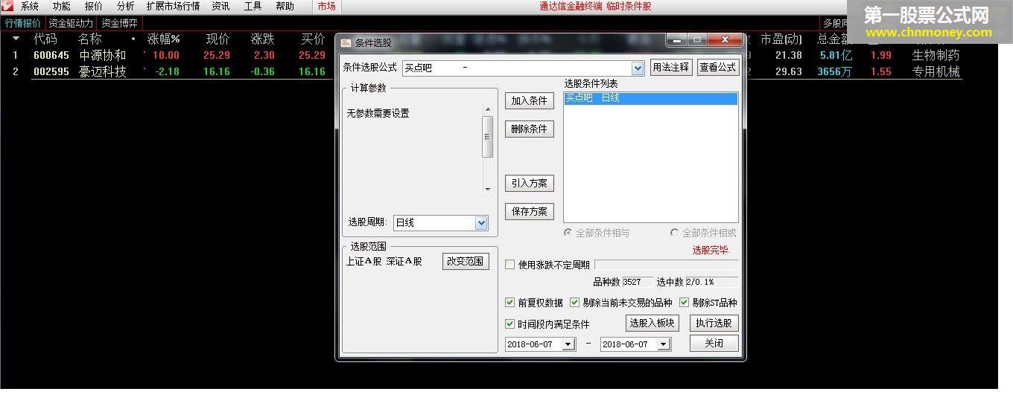Toggle the 时间段内满足条件 checkbox
1013x409 pixels.
[510, 324]
